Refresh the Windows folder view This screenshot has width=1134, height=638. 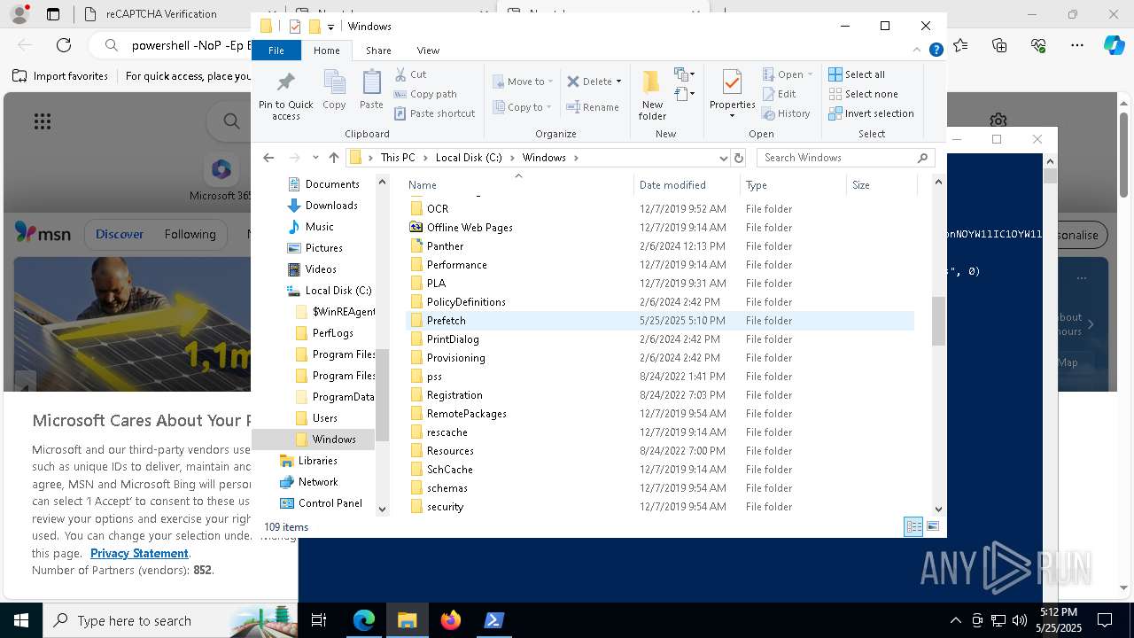[739, 158]
